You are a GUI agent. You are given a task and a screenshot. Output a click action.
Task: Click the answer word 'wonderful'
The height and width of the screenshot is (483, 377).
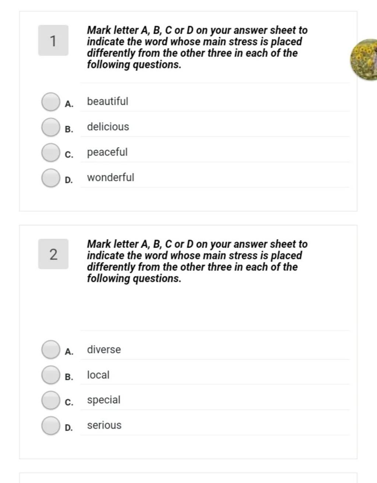(x=110, y=177)
